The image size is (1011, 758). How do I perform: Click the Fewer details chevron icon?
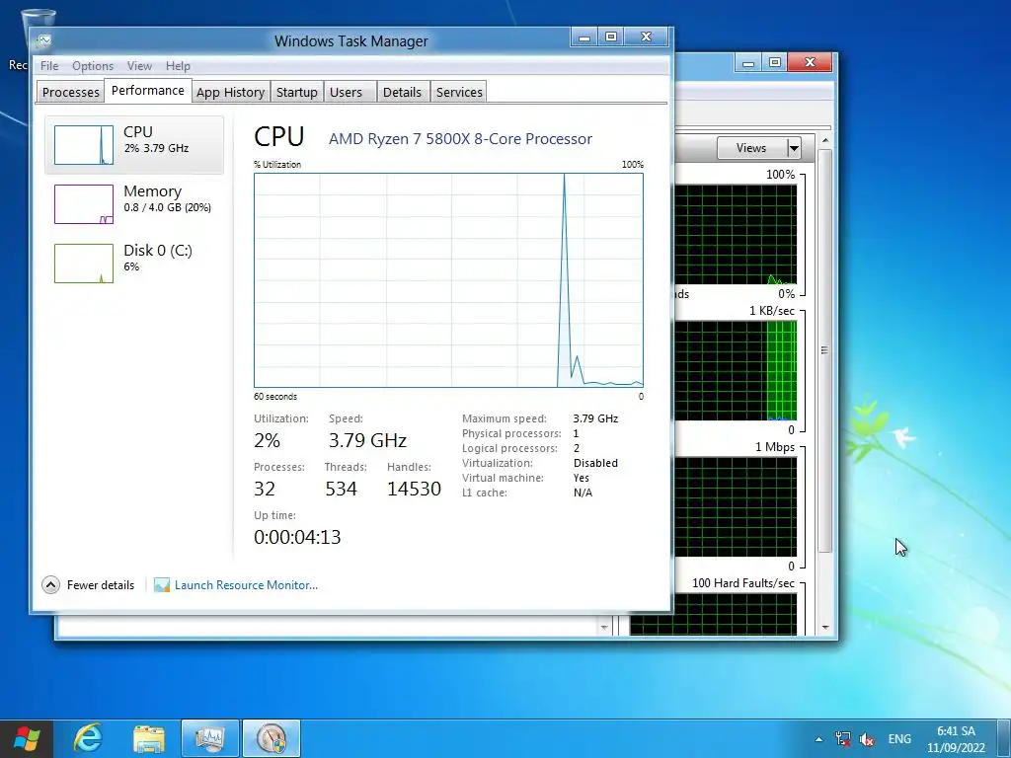coord(50,584)
